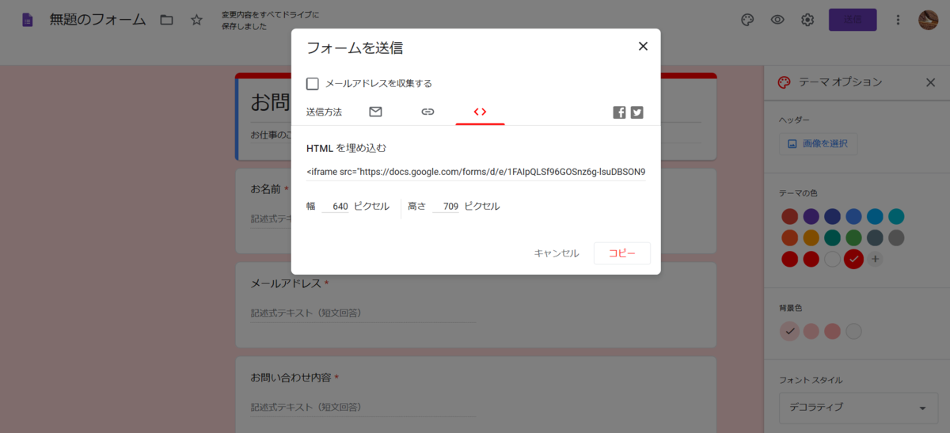Share the form via Twitter icon
The width and height of the screenshot is (950, 433).
[636, 112]
